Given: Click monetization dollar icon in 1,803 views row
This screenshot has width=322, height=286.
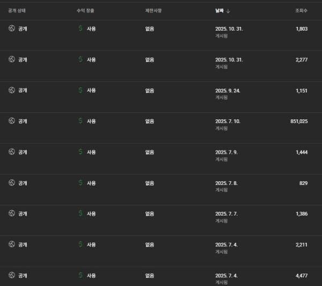Looking at the screenshot, I should [80, 28].
